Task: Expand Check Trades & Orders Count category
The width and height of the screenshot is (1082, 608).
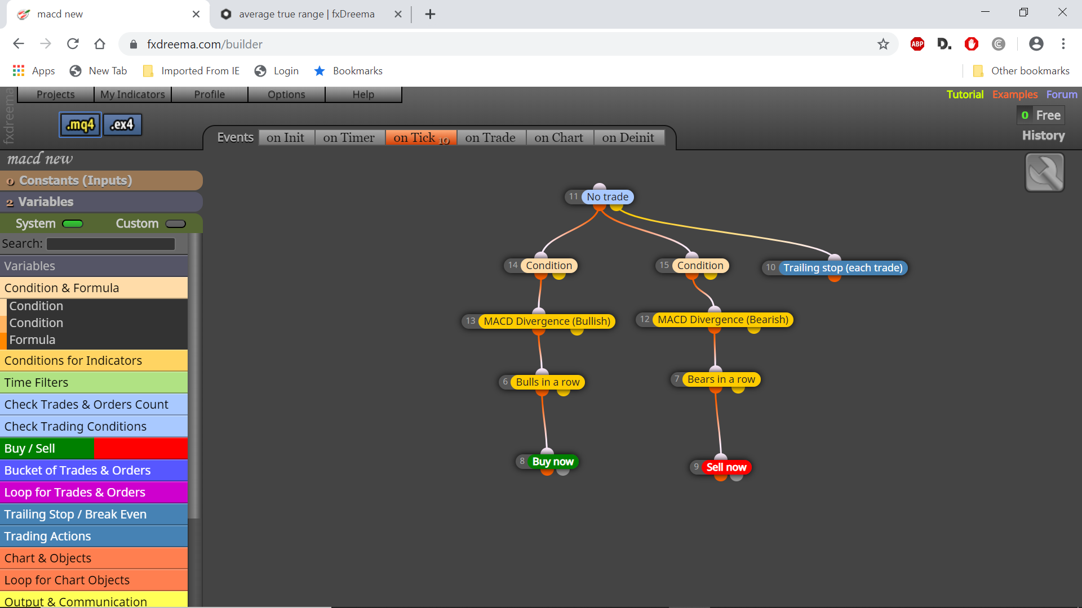Action: click(94, 404)
